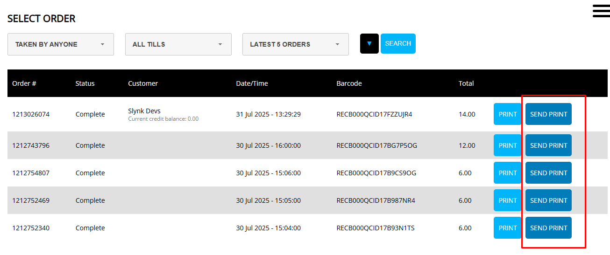This screenshot has height=255, width=610.
Task: Send print for order 1212743796
Action: [x=548, y=145]
